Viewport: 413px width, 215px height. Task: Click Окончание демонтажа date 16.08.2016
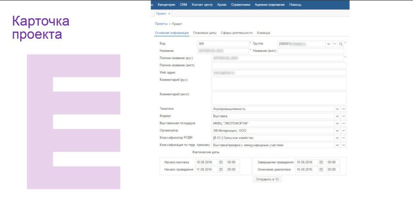[x=306, y=170]
